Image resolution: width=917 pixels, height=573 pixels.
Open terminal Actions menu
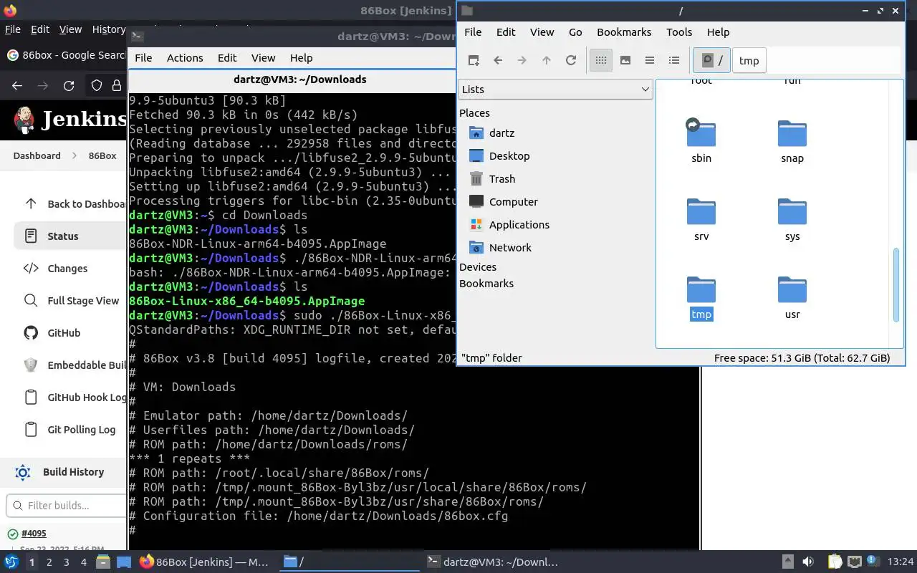click(x=185, y=58)
